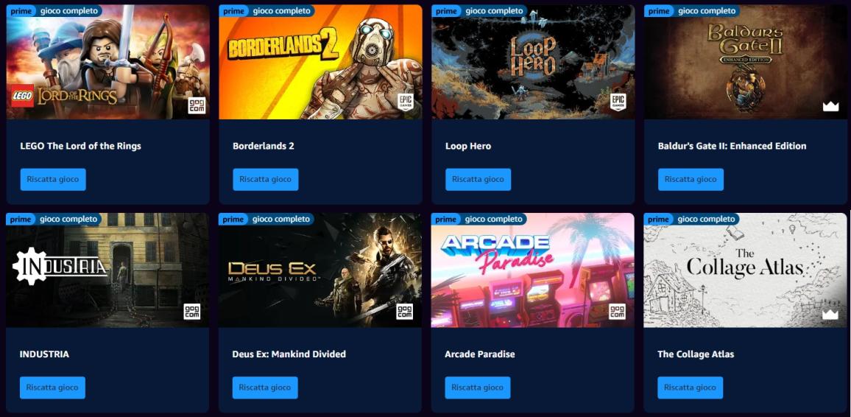Open the Deus Ex: Mankind Divided title link
The width and height of the screenshot is (851, 417).
(x=289, y=354)
